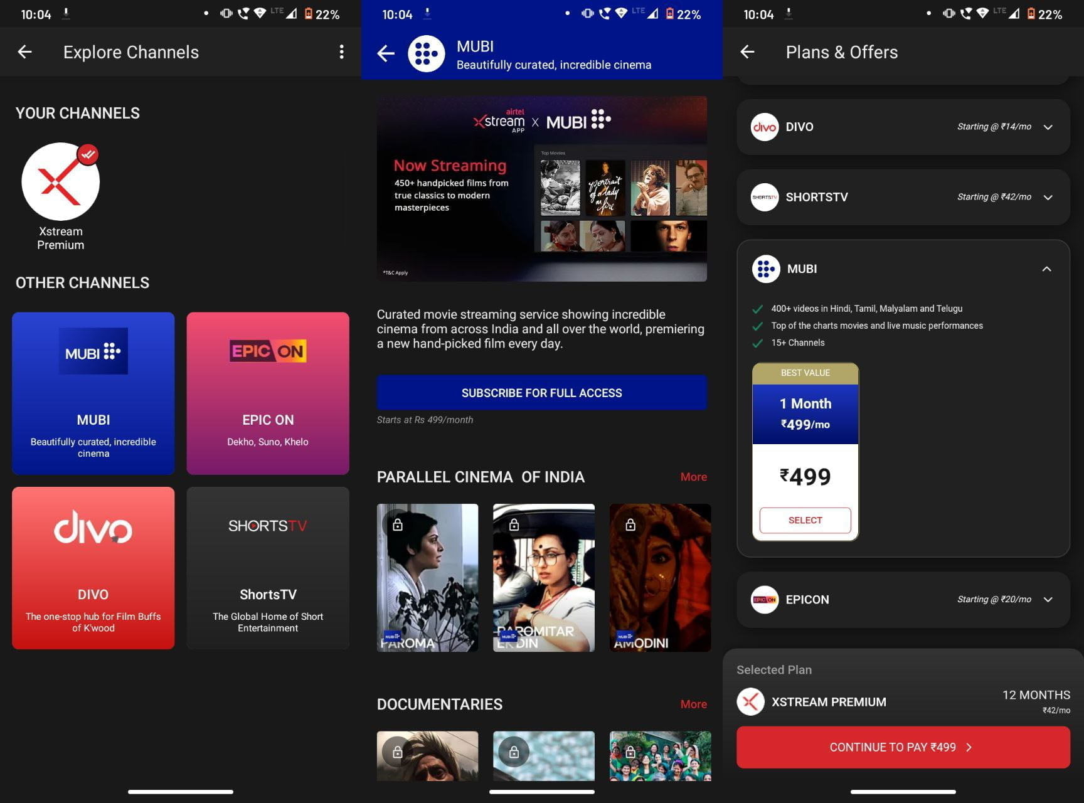The height and width of the screenshot is (803, 1084).
Task: Tap the EPICON logo in plans list
Action: point(765,600)
